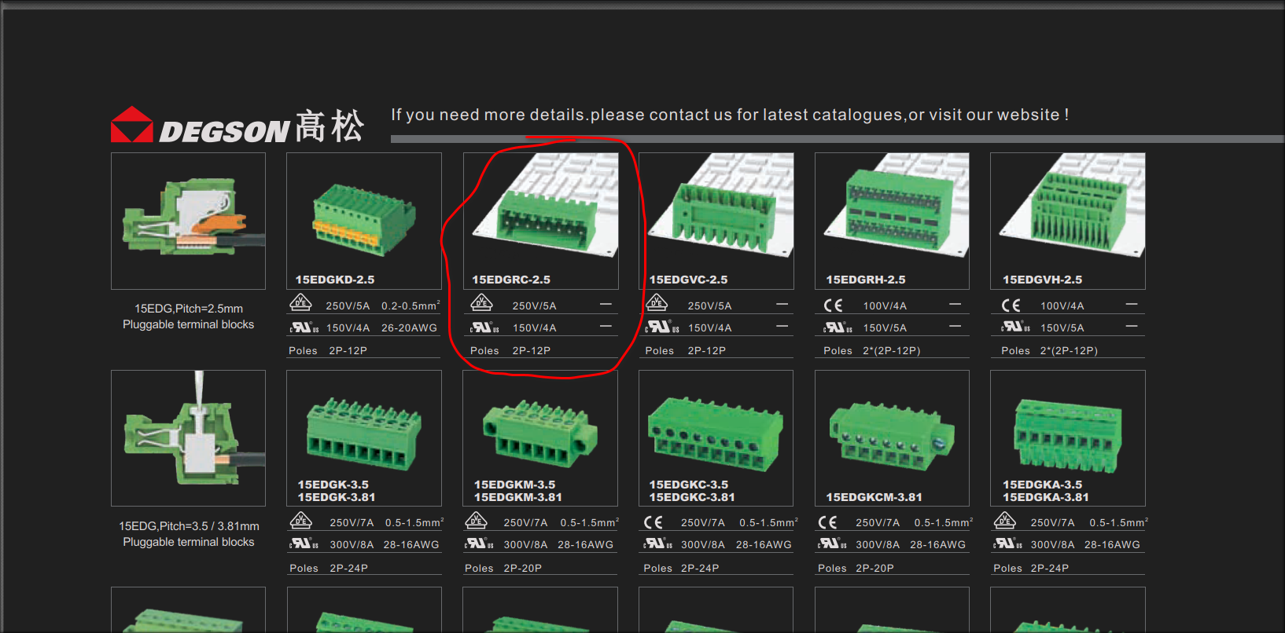Viewport: 1285px width, 633px height.
Task: Click CE mark under 15EDGKC-3.81
Action: [654, 522]
